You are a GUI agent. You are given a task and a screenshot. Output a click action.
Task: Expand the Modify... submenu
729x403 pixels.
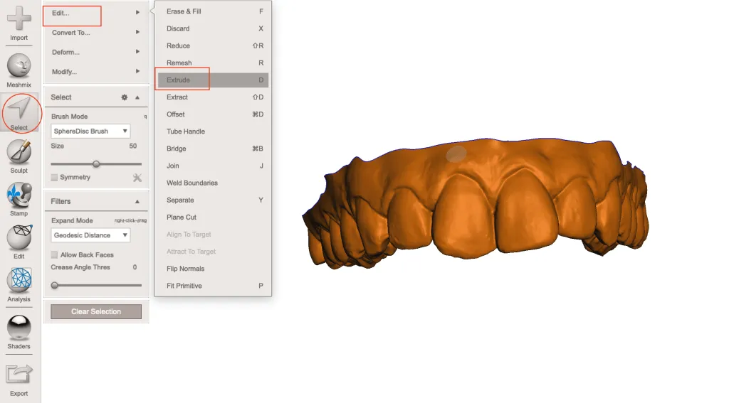(x=95, y=72)
